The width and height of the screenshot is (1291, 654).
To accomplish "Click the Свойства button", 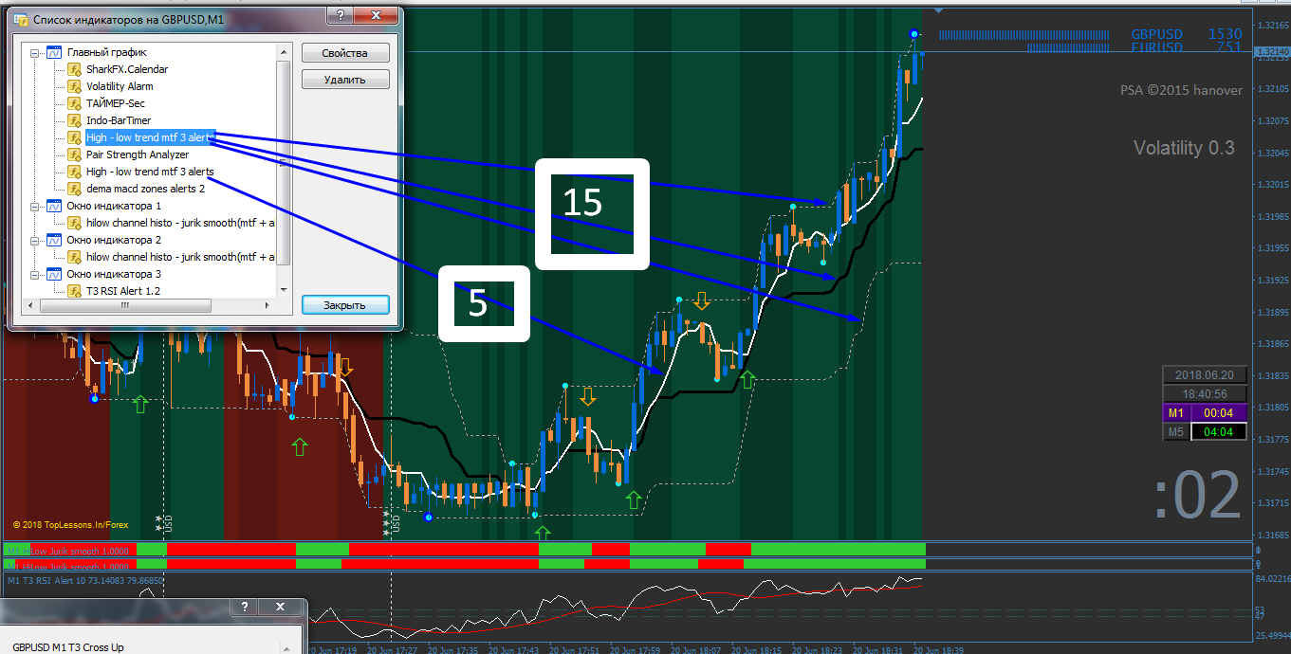I will pos(345,53).
